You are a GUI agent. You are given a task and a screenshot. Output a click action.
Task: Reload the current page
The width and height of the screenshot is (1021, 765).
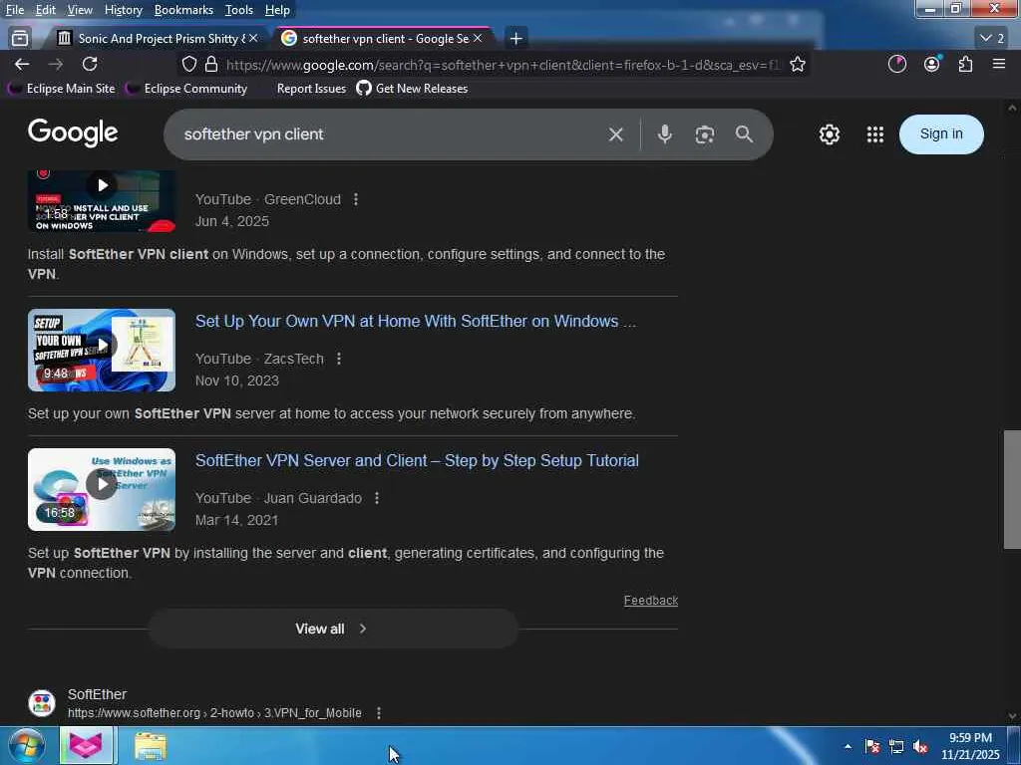point(90,64)
